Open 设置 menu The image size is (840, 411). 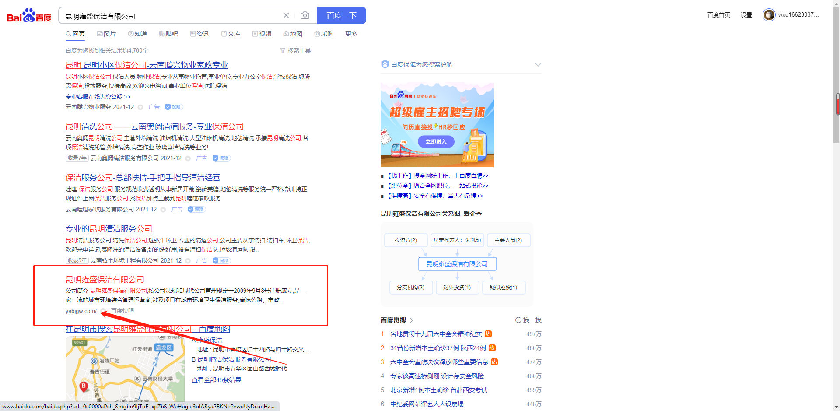click(x=746, y=15)
